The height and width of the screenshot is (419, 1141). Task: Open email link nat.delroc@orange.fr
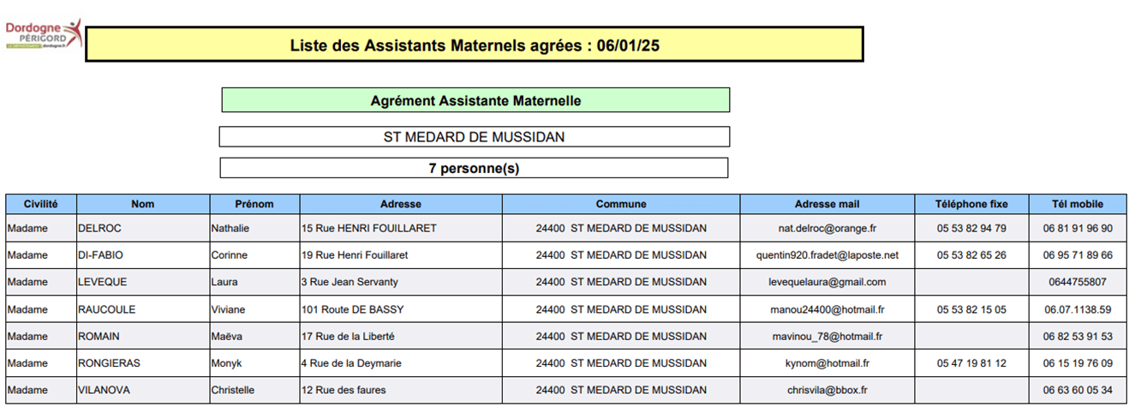827,229
